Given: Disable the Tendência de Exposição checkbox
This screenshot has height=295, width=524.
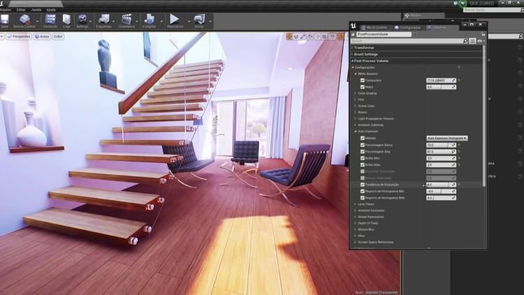Looking at the screenshot, I should (362, 184).
